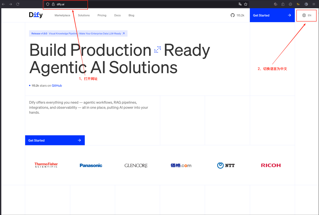Click the globe language icon
This screenshot has width=319, height=215.
(x=304, y=15)
